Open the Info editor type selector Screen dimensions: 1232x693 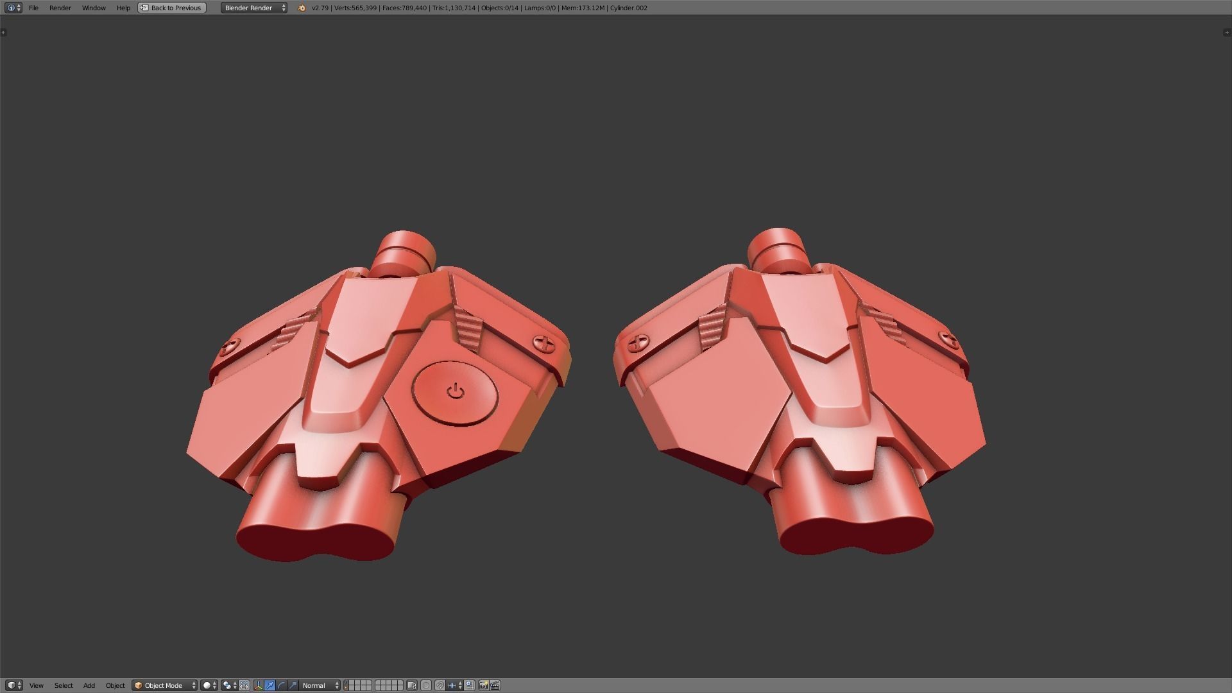tap(13, 8)
